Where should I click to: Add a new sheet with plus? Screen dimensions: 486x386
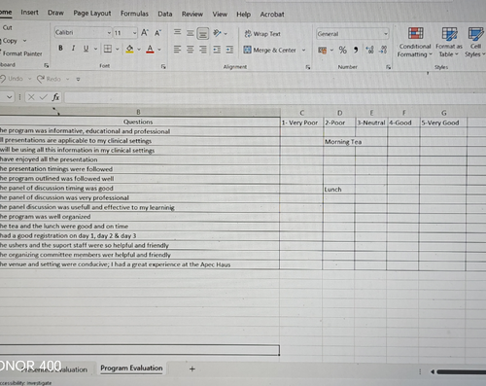(x=192, y=368)
